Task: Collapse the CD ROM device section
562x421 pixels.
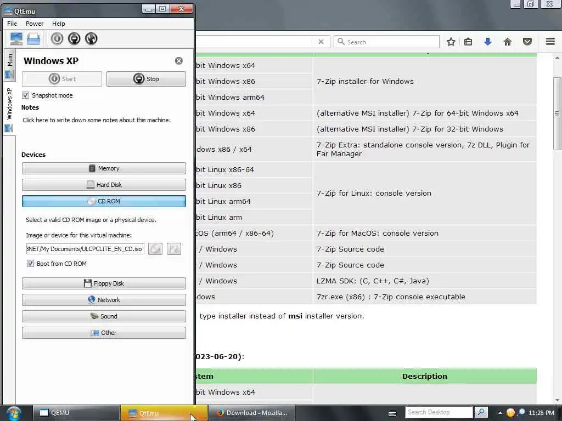Action: tap(104, 201)
